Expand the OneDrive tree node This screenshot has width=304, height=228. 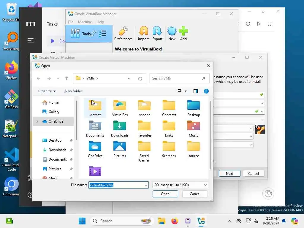pos(37,121)
